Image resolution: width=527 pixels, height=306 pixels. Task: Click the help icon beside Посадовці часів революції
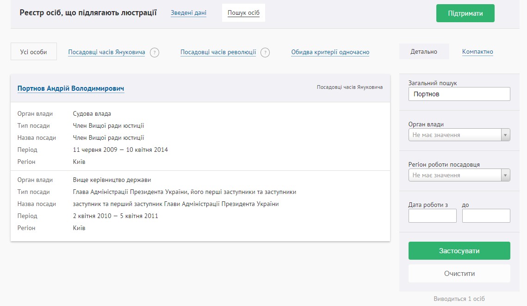265,52
